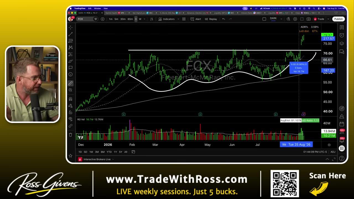Toggle magnet mode in the drawing toolbar
Viewport: 354px width, 199px height.
[x=71, y=99]
